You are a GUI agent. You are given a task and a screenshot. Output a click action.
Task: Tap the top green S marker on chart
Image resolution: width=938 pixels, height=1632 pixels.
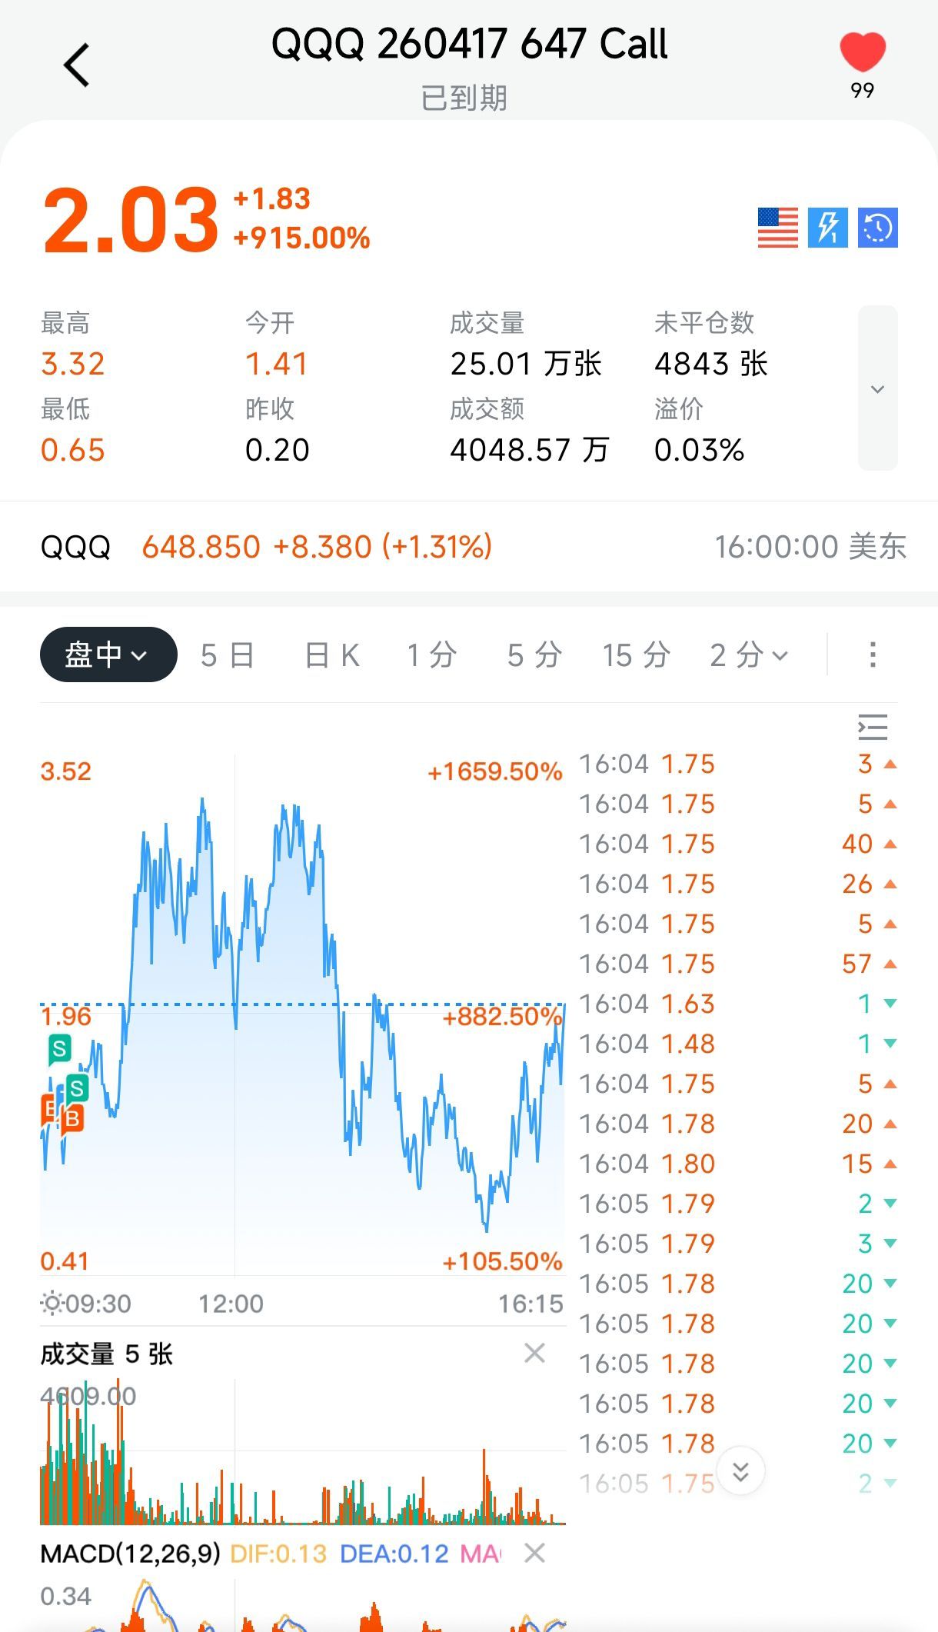59,1048
